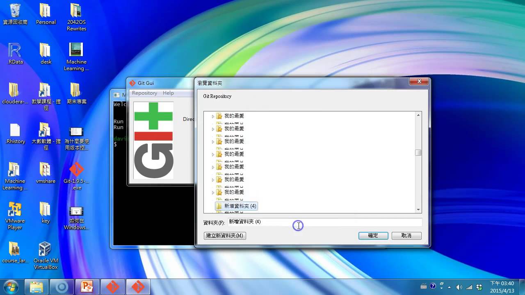Open the 2042OS Rewrites folder
The image size is (525, 295).
coord(76,17)
